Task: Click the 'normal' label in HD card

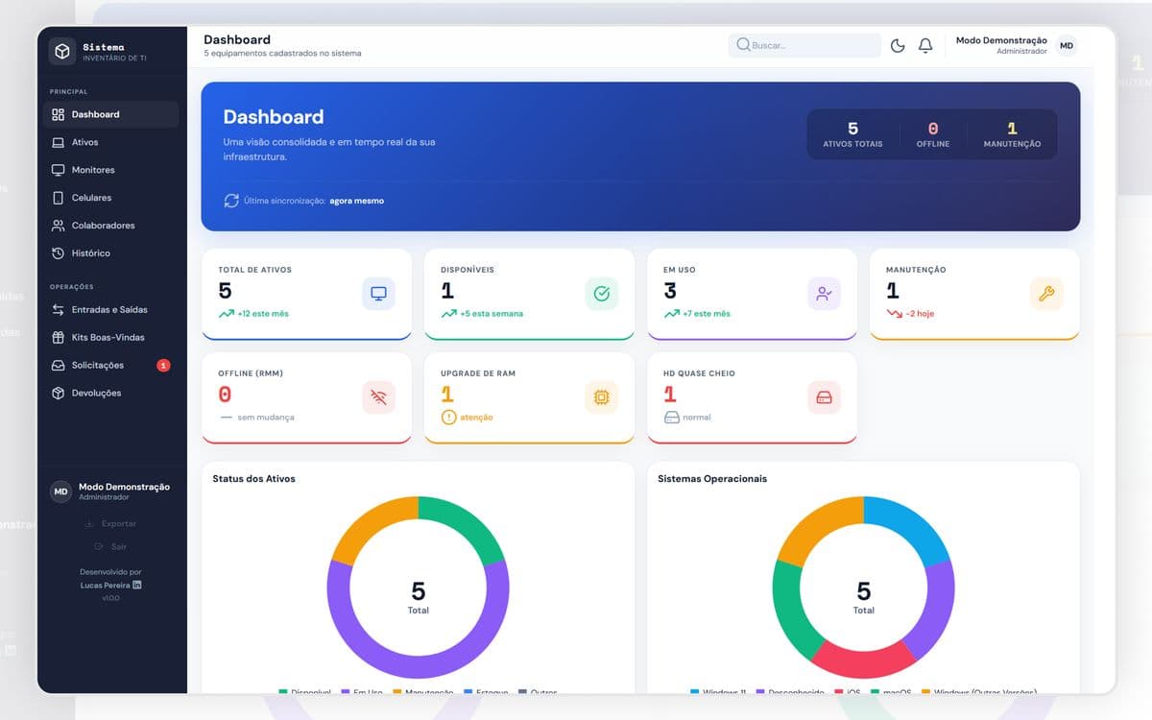Action: pos(697,418)
